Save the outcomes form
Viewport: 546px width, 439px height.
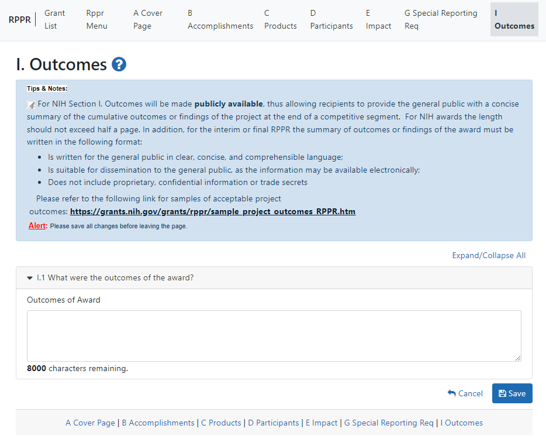coord(512,393)
